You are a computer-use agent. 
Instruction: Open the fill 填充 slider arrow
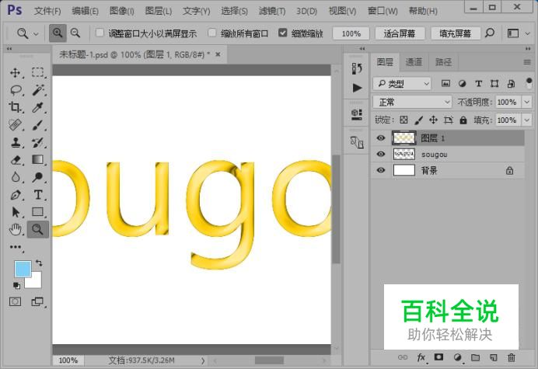click(x=527, y=120)
